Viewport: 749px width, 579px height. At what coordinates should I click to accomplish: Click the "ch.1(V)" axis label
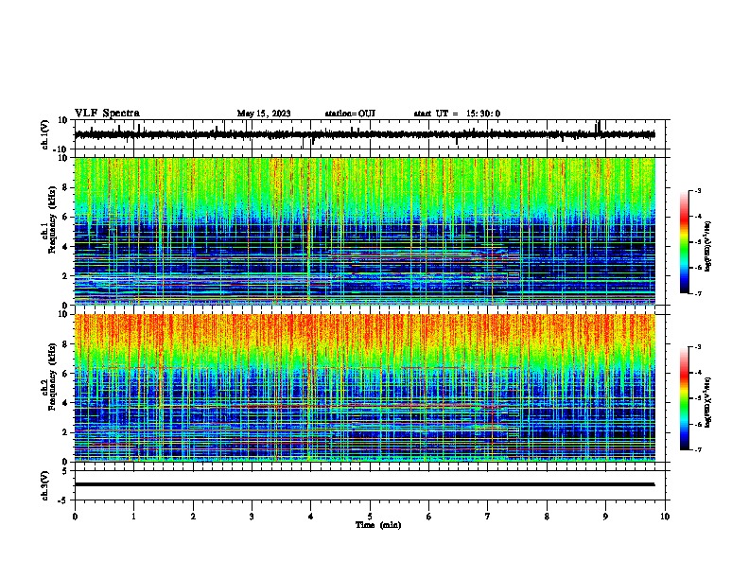click(x=45, y=134)
